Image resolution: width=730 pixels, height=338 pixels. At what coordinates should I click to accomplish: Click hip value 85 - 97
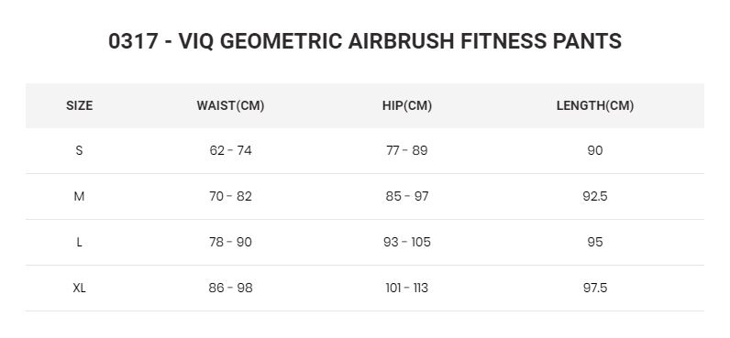[x=407, y=197]
